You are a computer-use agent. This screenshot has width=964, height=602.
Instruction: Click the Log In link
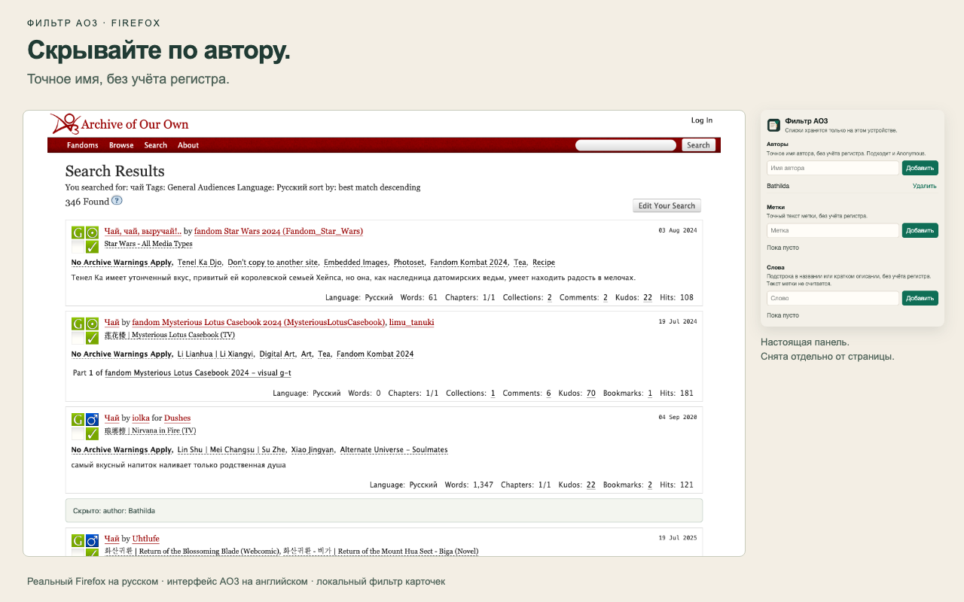pyautogui.click(x=702, y=120)
